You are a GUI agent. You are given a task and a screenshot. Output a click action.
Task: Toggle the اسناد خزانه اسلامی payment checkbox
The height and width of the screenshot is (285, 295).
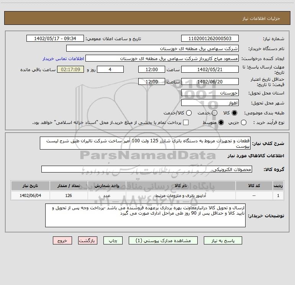(186, 122)
